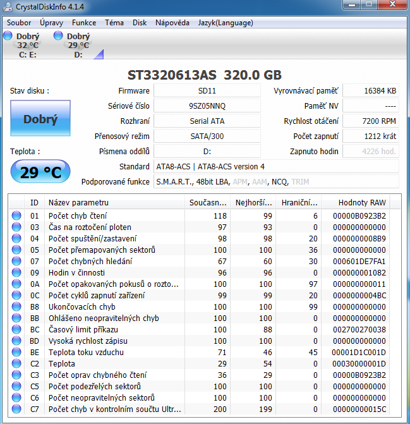410x424 pixels.
Task: Click the Firmware field SD11
Action: point(207,90)
